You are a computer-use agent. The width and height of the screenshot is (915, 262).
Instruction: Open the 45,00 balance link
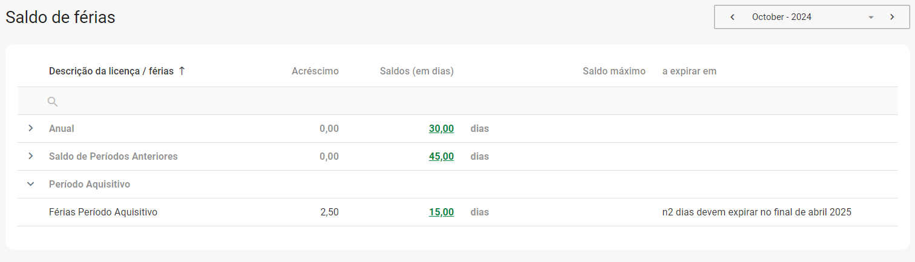click(441, 156)
